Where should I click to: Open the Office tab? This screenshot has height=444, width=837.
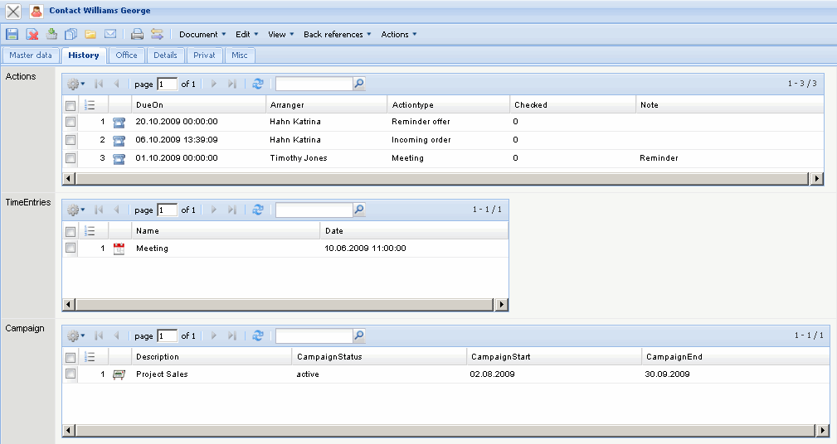point(126,55)
